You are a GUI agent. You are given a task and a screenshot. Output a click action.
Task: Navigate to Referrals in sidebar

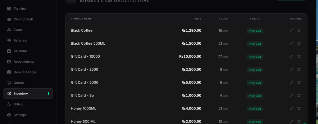click(20, 40)
